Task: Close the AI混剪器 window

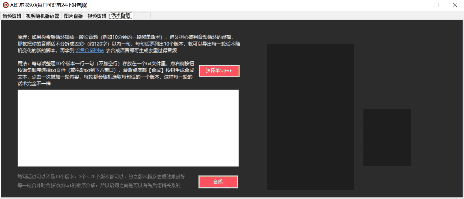Action: click(455, 5)
